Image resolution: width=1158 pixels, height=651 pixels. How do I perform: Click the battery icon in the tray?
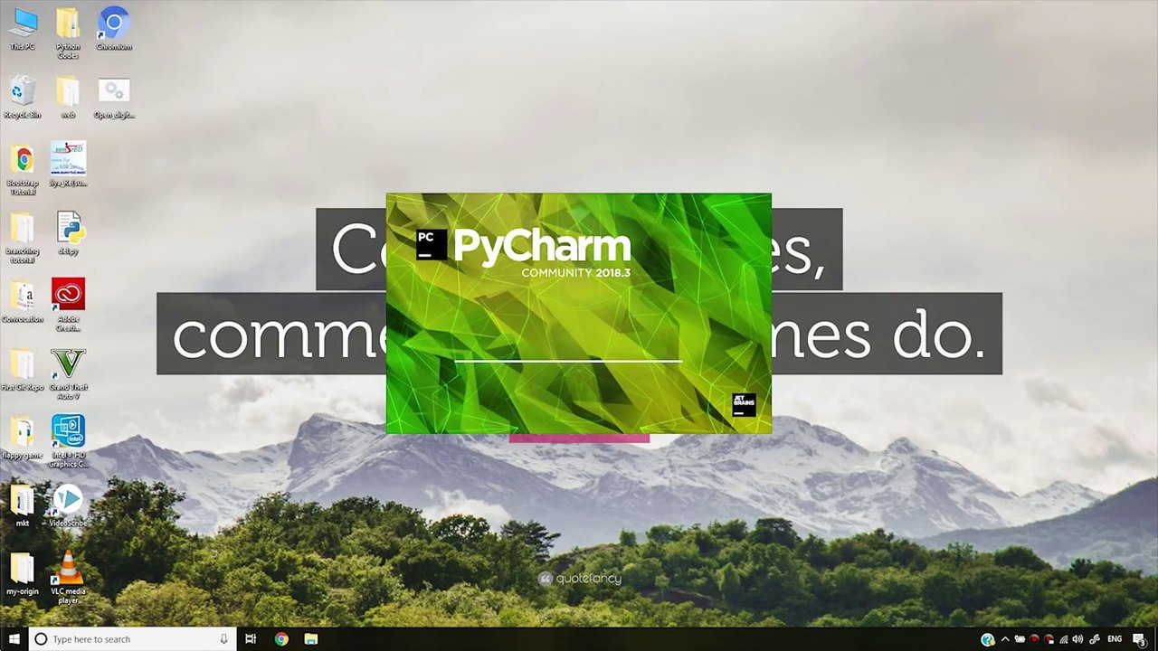coord(1020,639)
